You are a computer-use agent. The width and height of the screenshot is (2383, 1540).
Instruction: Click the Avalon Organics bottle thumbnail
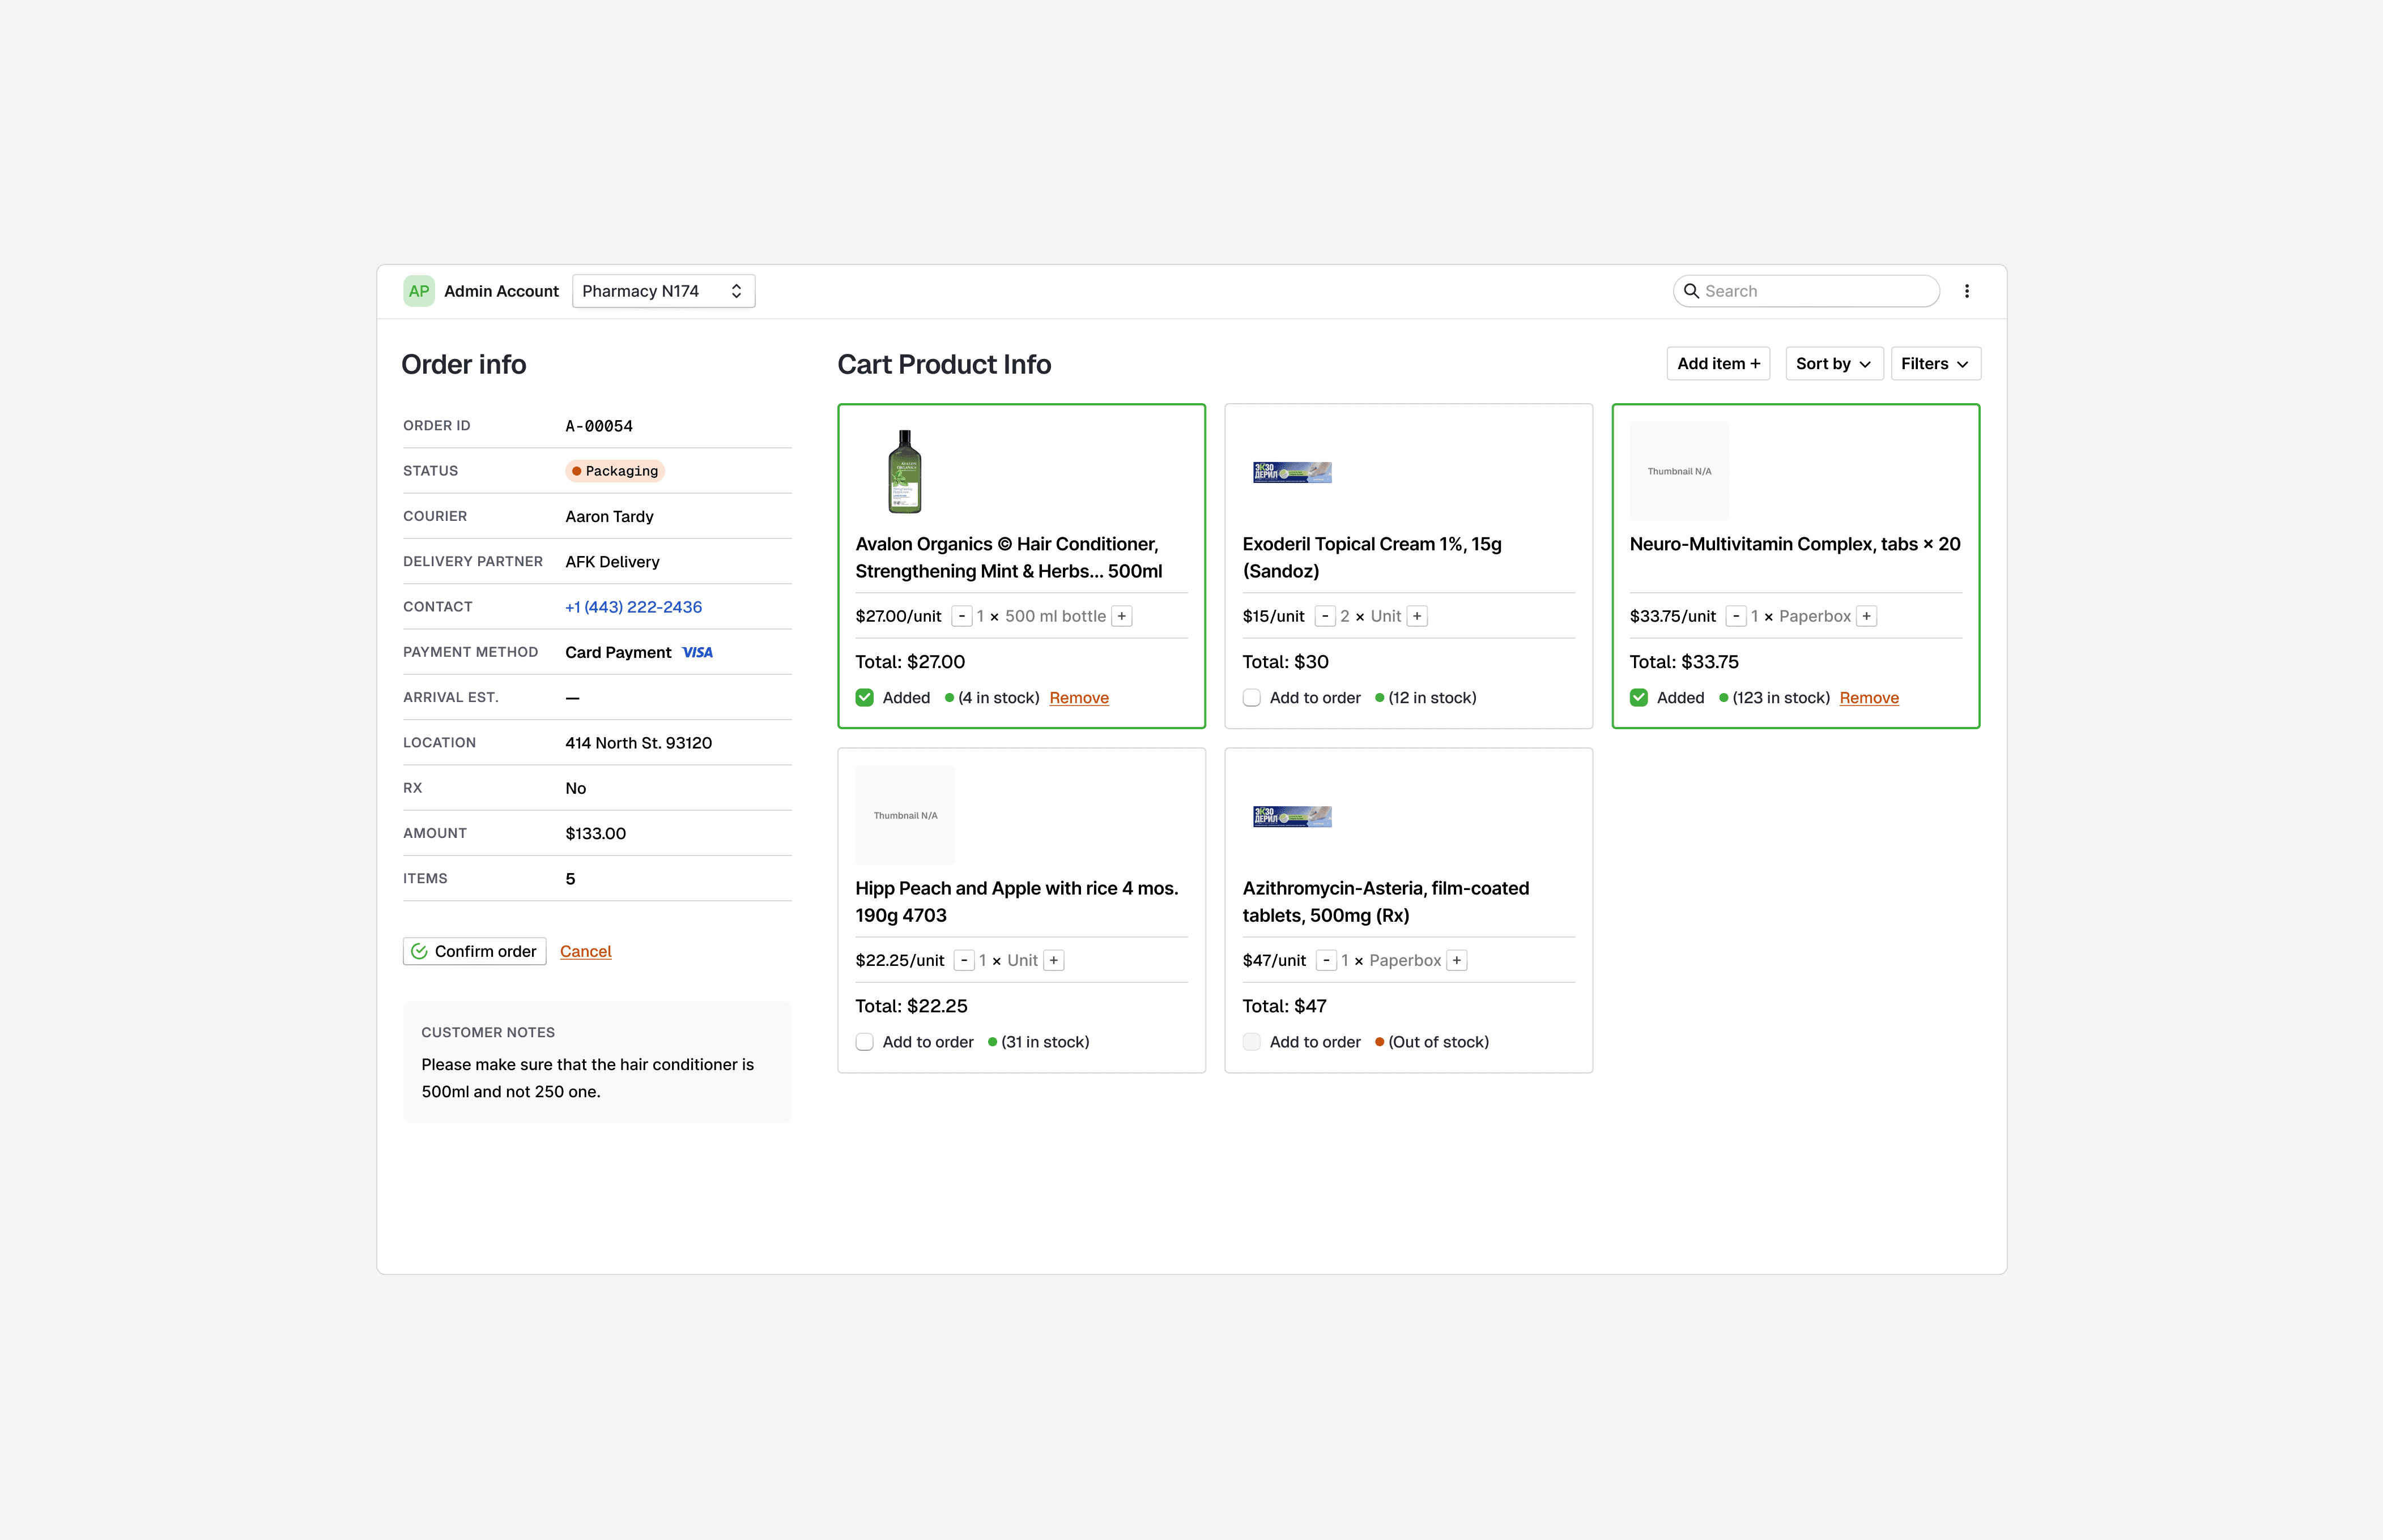904,471
